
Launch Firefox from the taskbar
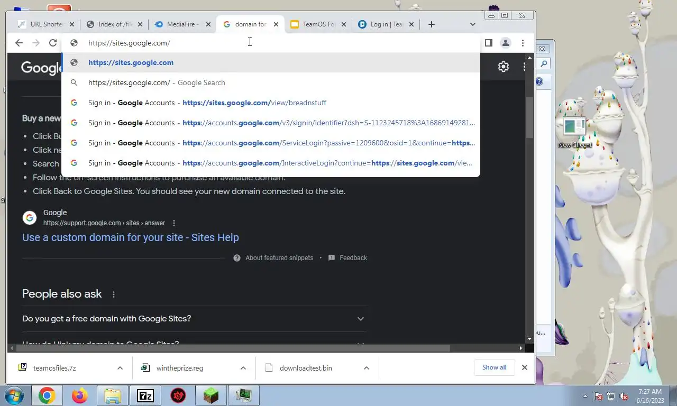[x=80, y=395]
